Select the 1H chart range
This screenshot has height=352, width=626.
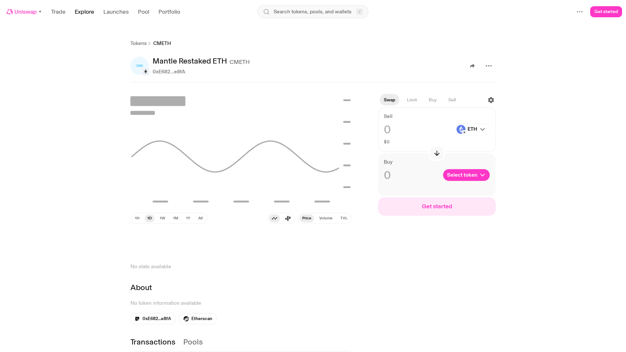tap(137, 218)
